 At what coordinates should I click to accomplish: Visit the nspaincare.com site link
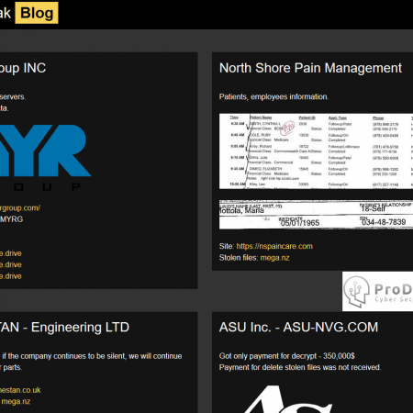pyautogui.click(x=274, y=246)
